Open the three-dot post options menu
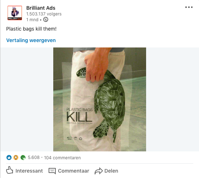Screen dimensions: 199x178 tap(189, 7)
